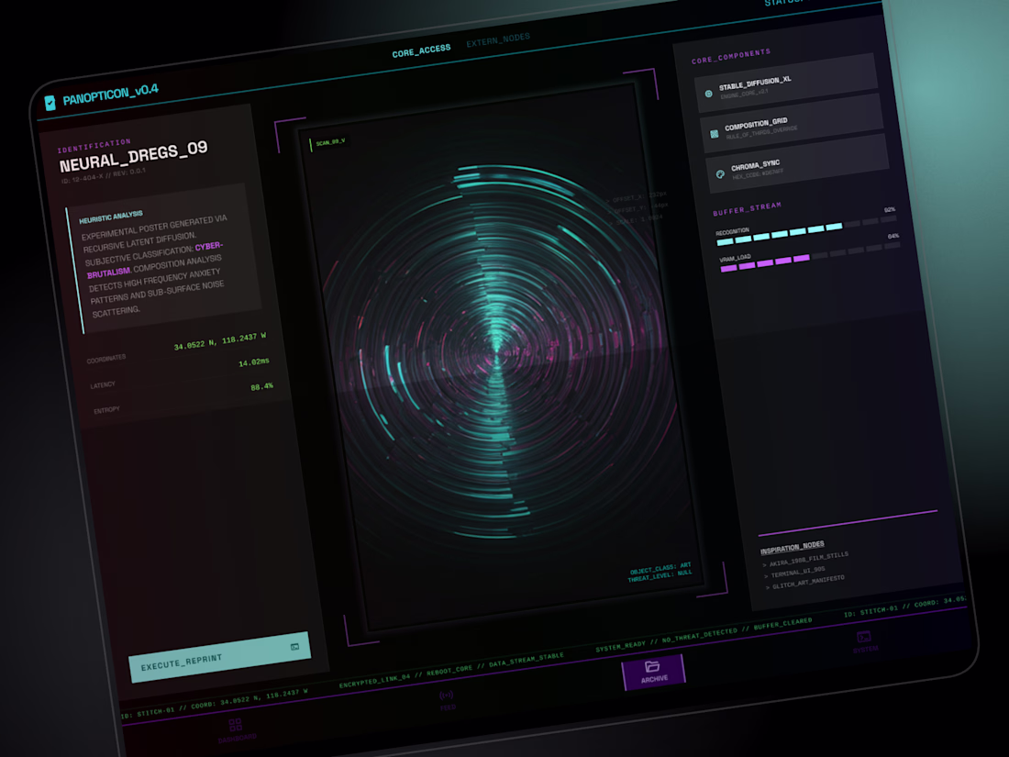Click the COMPOSITION_GRID title

click(756, 124)
